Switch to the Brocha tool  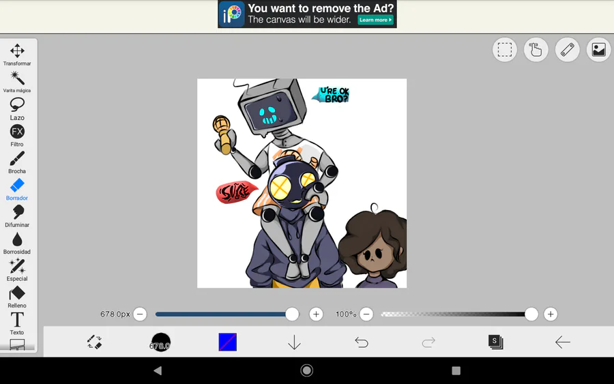click(x=17, y=162)
